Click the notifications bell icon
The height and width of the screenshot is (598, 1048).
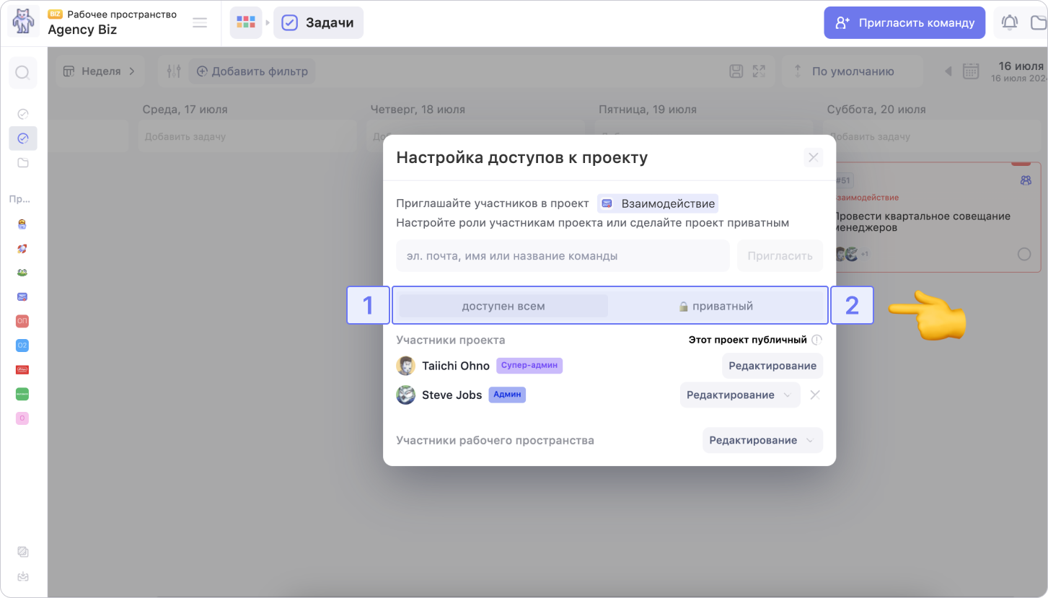tap(1010, 23)
